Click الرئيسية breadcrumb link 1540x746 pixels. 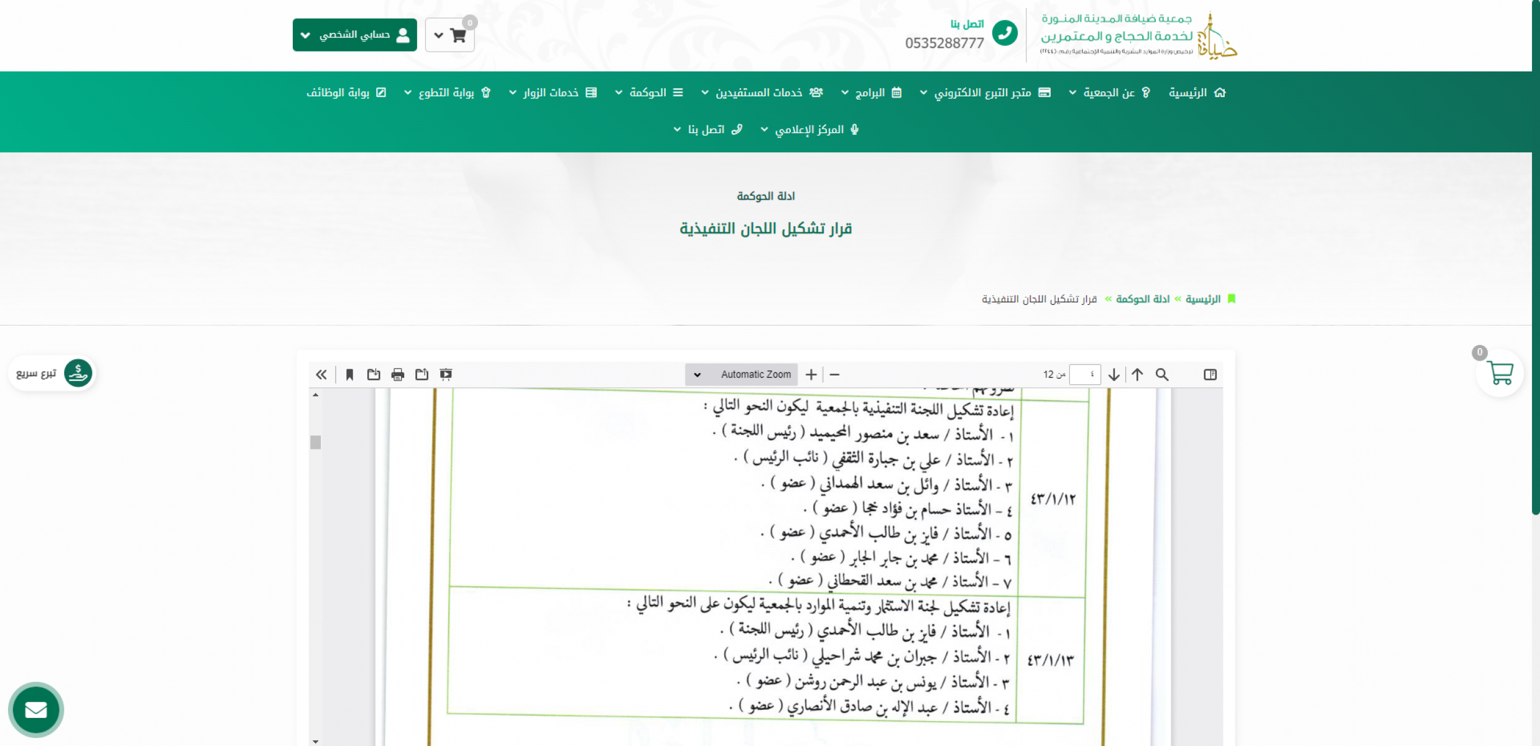[1202, 299]
